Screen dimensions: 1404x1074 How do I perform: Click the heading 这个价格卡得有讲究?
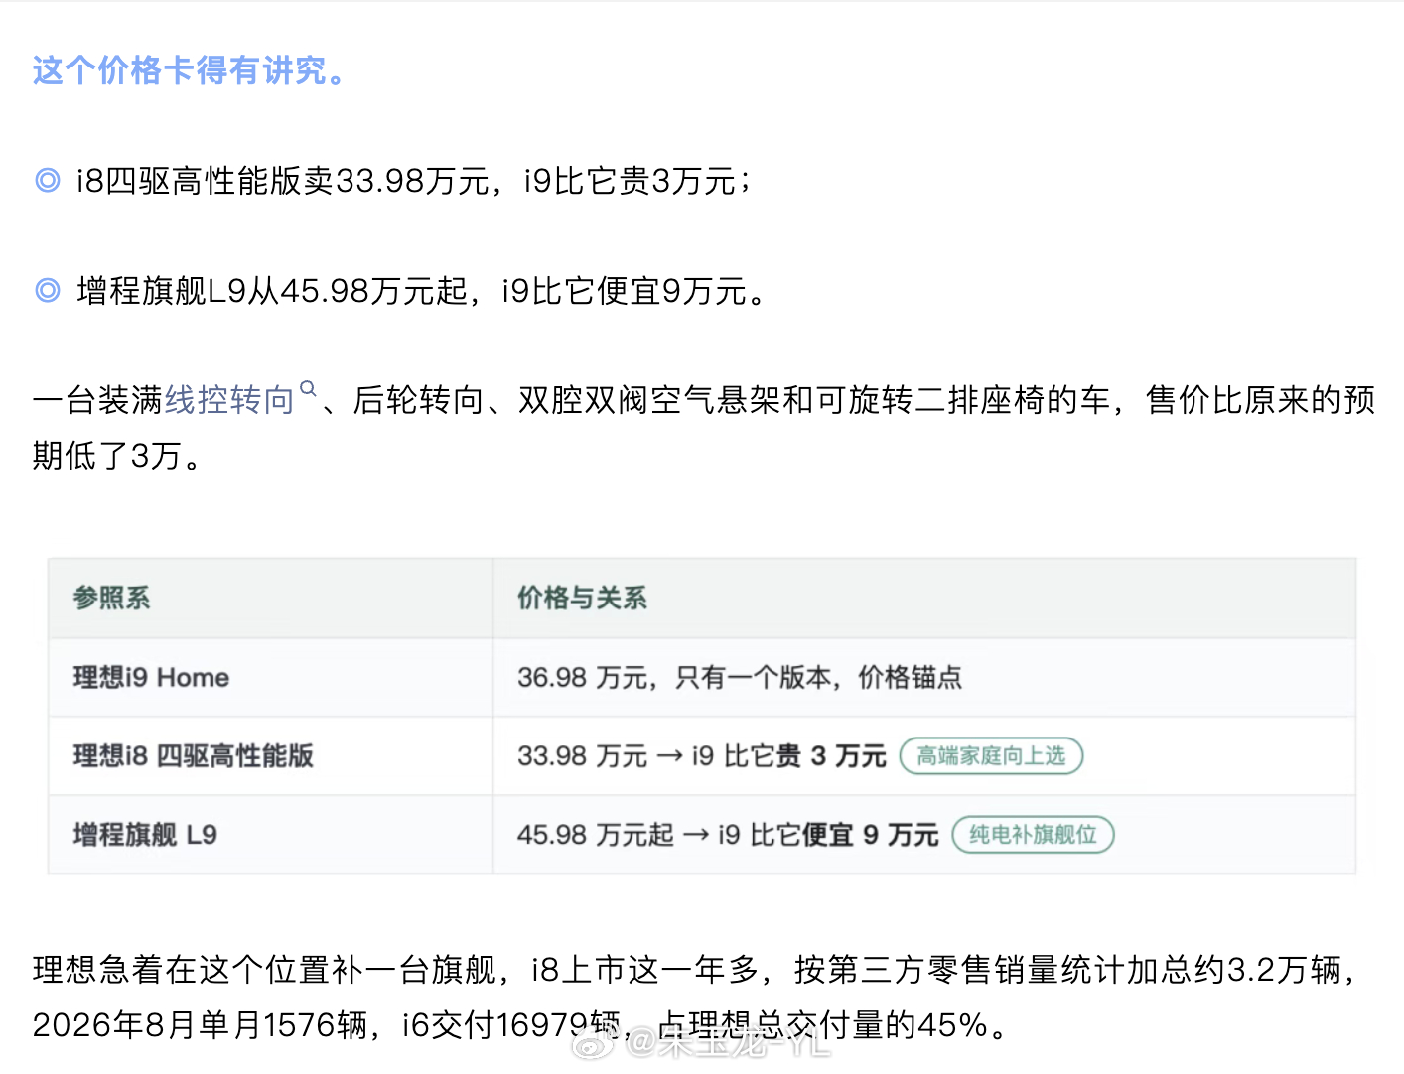click(189, 70)
